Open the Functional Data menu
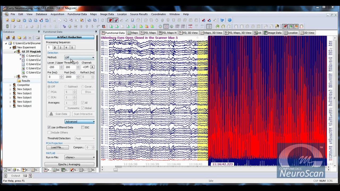Image resolution: width=340 pixels, height=191 pixels. tap(77, 14)
